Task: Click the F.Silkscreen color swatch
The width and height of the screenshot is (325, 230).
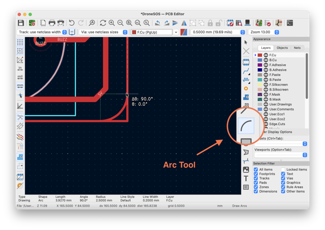Action: [260, 85]
